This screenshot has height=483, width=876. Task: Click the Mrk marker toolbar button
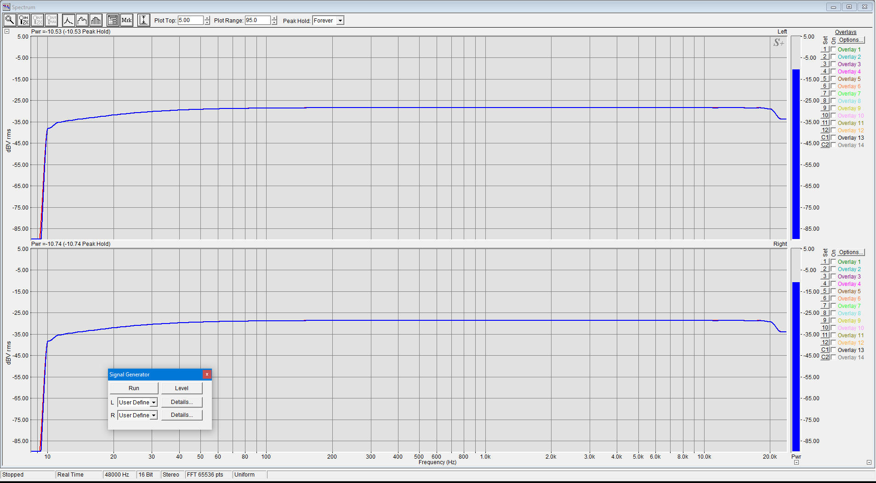[x=126, y=20]
